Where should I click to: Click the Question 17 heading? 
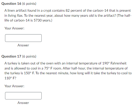[11, 56]
